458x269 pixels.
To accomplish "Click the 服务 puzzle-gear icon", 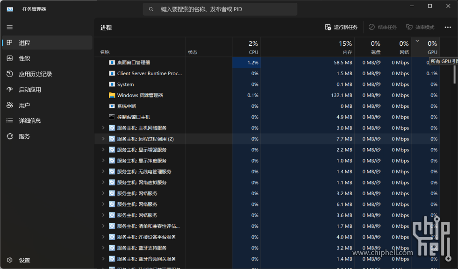I will click(10, 136).
